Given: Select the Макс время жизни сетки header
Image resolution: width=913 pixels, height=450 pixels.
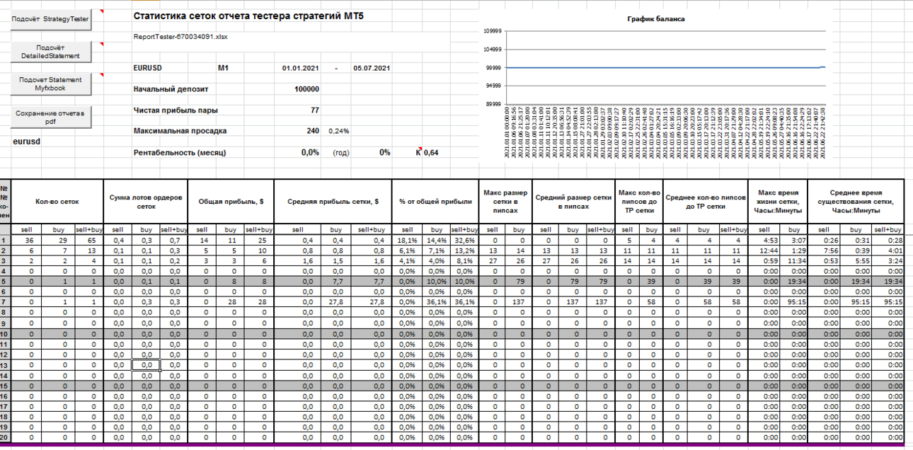Looking at the screenshot, I should [x=778, y=202].
